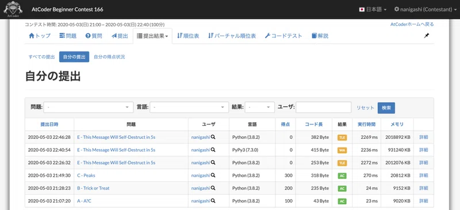Click the pin icon beside the tabs
The image size is (460, 210).
pyautogui.click(x=426, y=36)
